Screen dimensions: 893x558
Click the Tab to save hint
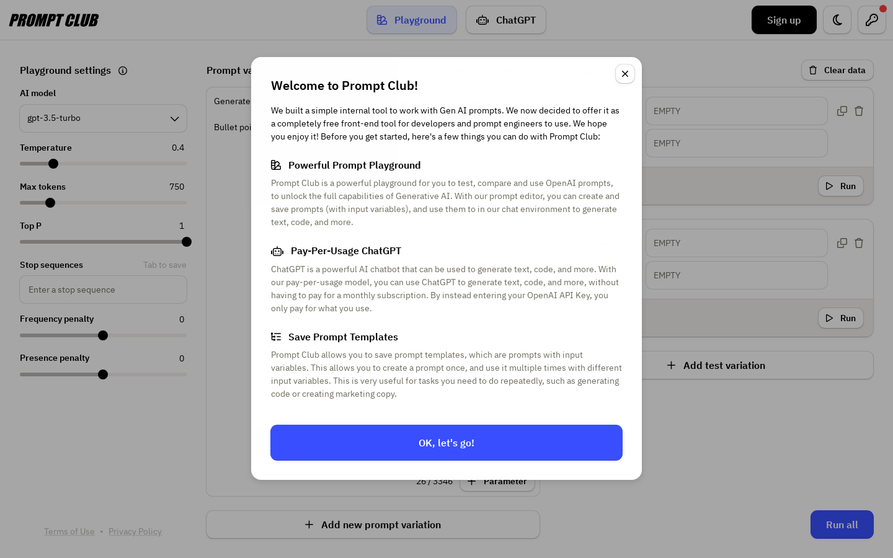[x=165, y=265]
